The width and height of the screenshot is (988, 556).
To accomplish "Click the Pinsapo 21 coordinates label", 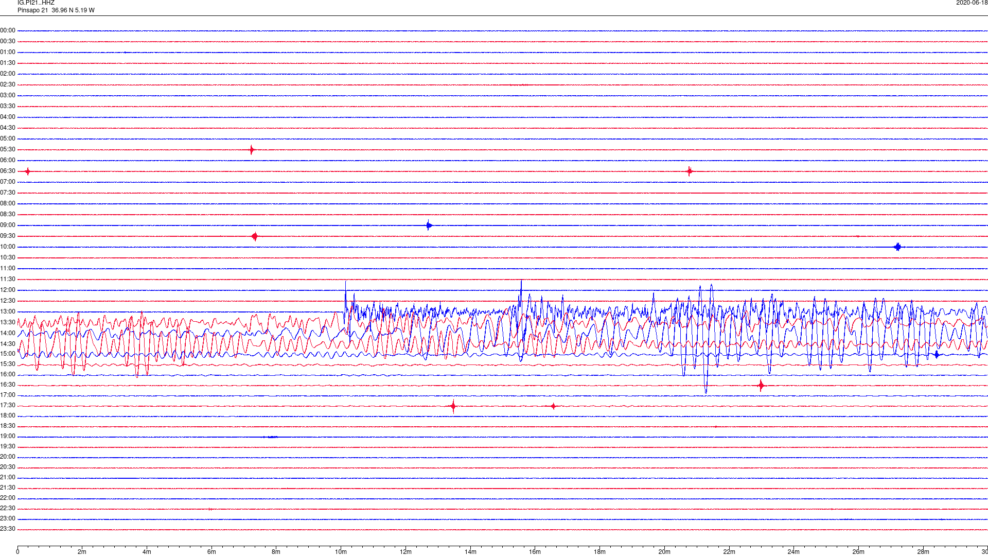I will [56, 10].
